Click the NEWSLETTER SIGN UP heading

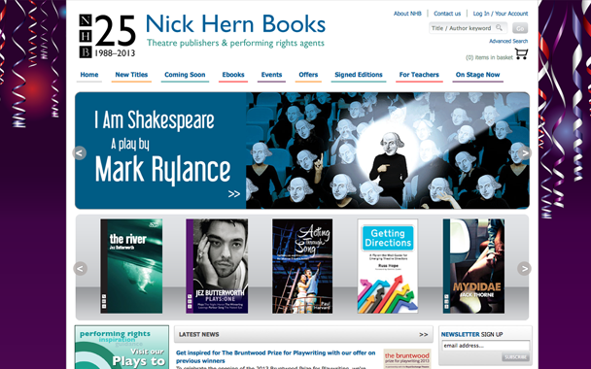coord(471,334)
